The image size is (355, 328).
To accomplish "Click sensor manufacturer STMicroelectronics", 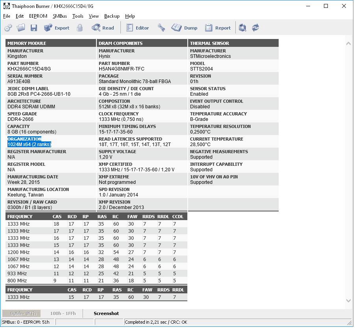I will (210, 56).
